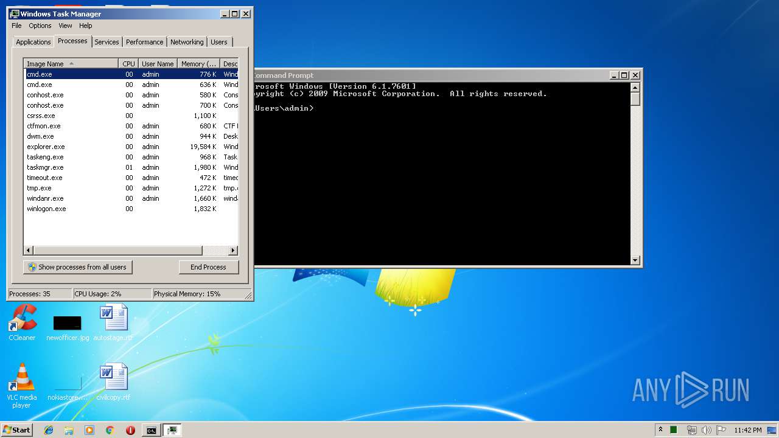Show hidden system tray icons
This screenshot has width=779, height=438.
click(x=661, y=429)
